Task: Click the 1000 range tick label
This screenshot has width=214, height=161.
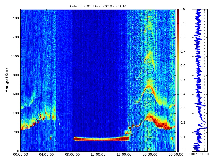Action: coord(15,56)
